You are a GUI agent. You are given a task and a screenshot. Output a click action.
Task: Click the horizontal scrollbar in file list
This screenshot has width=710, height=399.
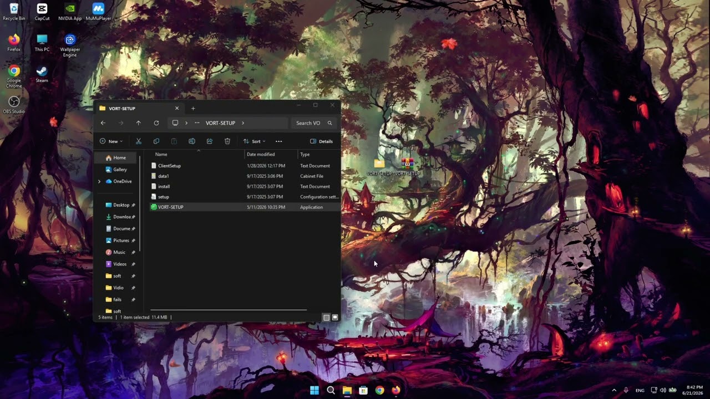pyautogui.click(x=229, y=310)
